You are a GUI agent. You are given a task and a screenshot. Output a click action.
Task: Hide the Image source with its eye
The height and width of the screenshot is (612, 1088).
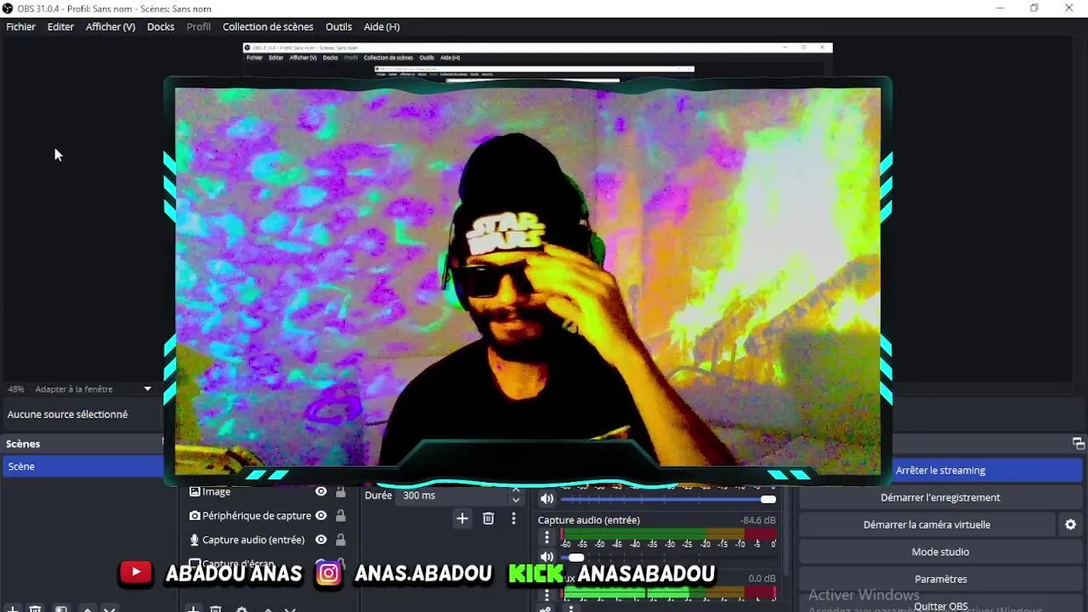coord(321,491)
